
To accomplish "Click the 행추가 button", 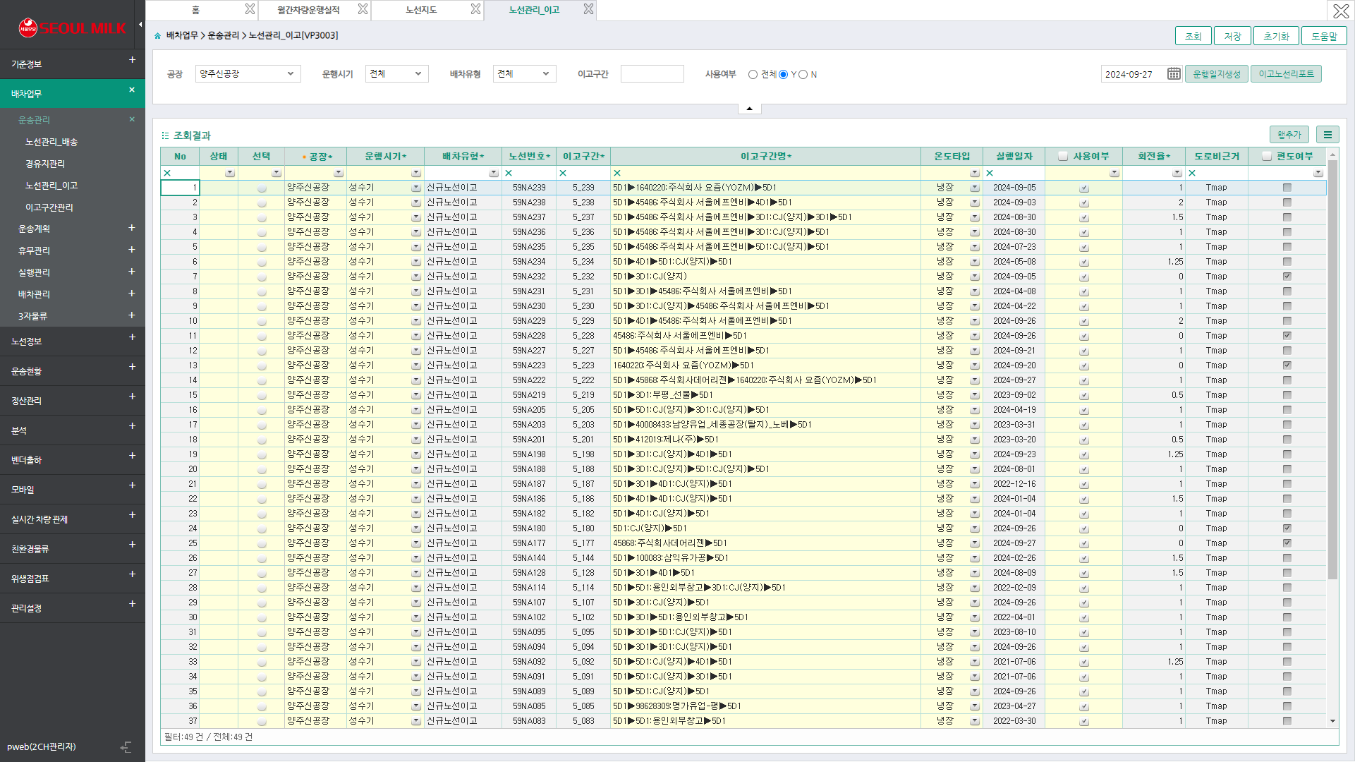I will coord(1289,135).
